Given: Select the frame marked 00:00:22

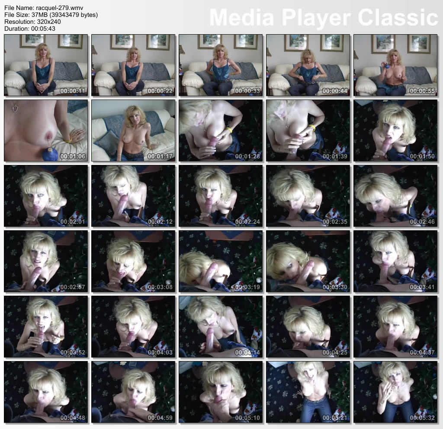Looking at the screenshot, I should (133, 65).
